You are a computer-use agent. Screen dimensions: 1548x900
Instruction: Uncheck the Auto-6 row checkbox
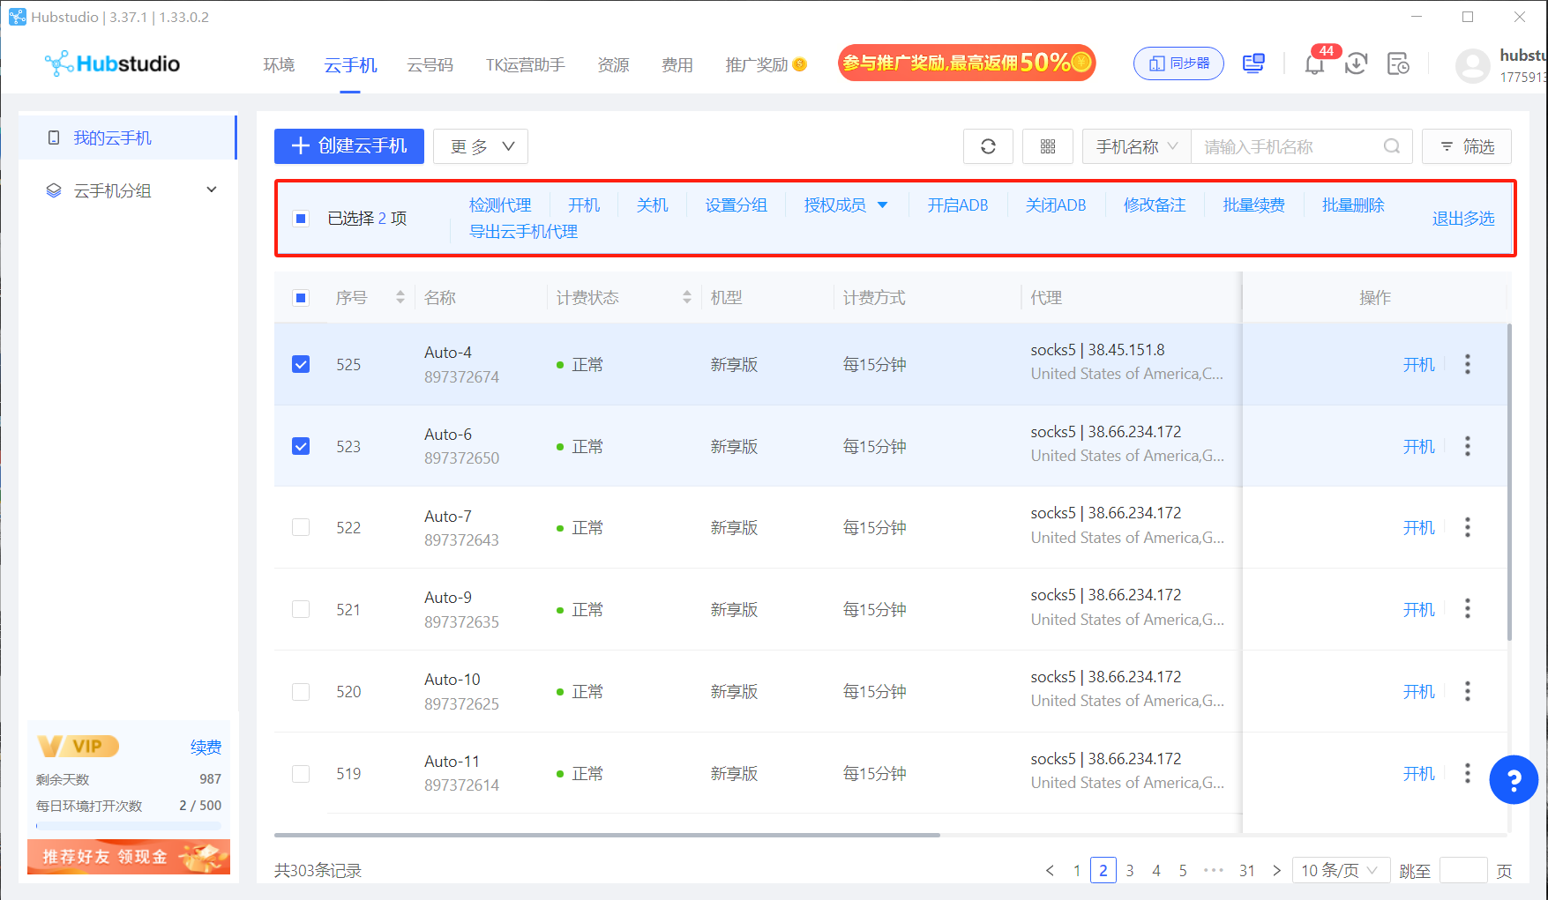coord(301,446)
